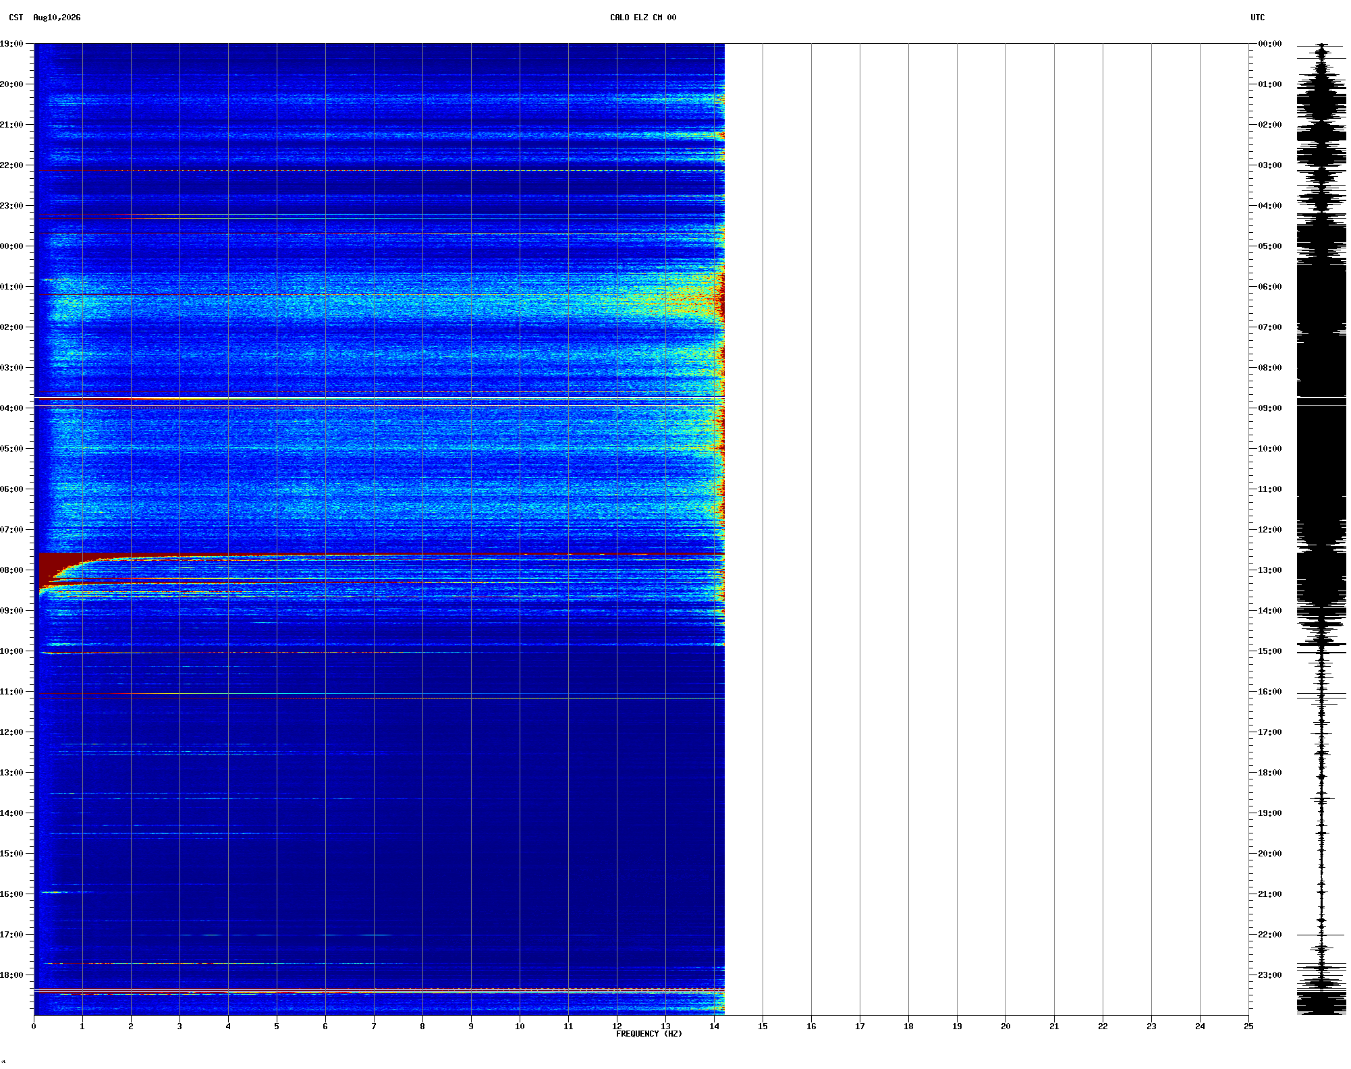Select the 09:00 UTC time tick
The height and width of the screenshot is (1069, 1351).
click(x=1269, y=408)
